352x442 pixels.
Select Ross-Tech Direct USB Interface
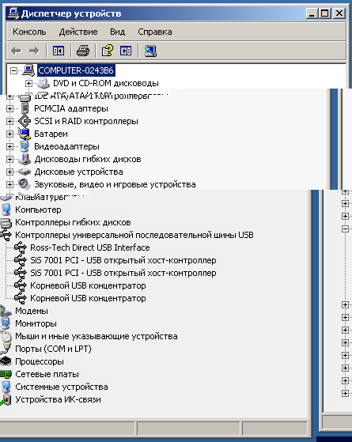pyautogui.click(x=90, y=247)
